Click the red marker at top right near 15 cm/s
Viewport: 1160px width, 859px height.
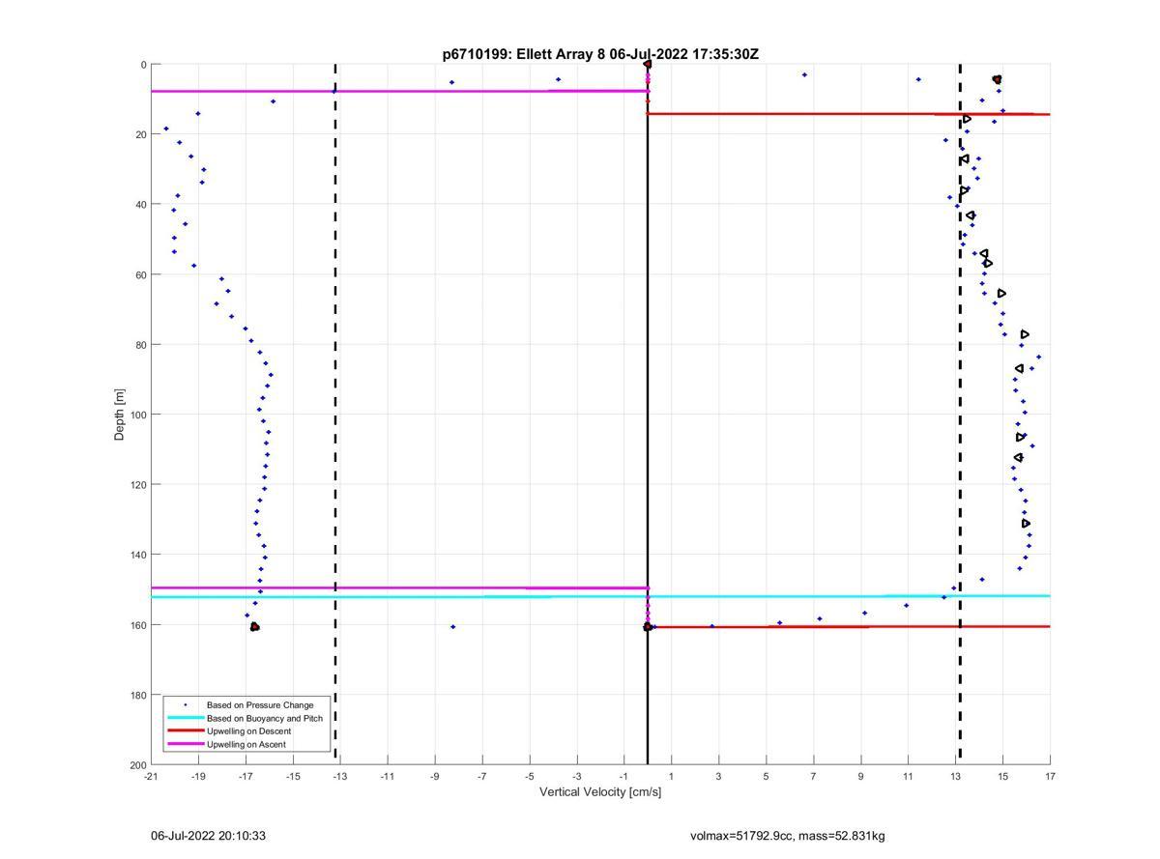pos(997,79)
